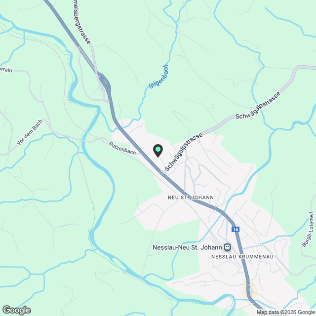This screenshot has height=316, width=316.
Task: Click the melsbergstrasse road label
Action: click(x=81, y=22)
